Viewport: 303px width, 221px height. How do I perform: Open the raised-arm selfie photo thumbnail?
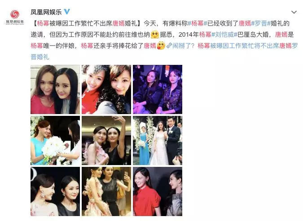pyautogui.click(x=106, y=140)
